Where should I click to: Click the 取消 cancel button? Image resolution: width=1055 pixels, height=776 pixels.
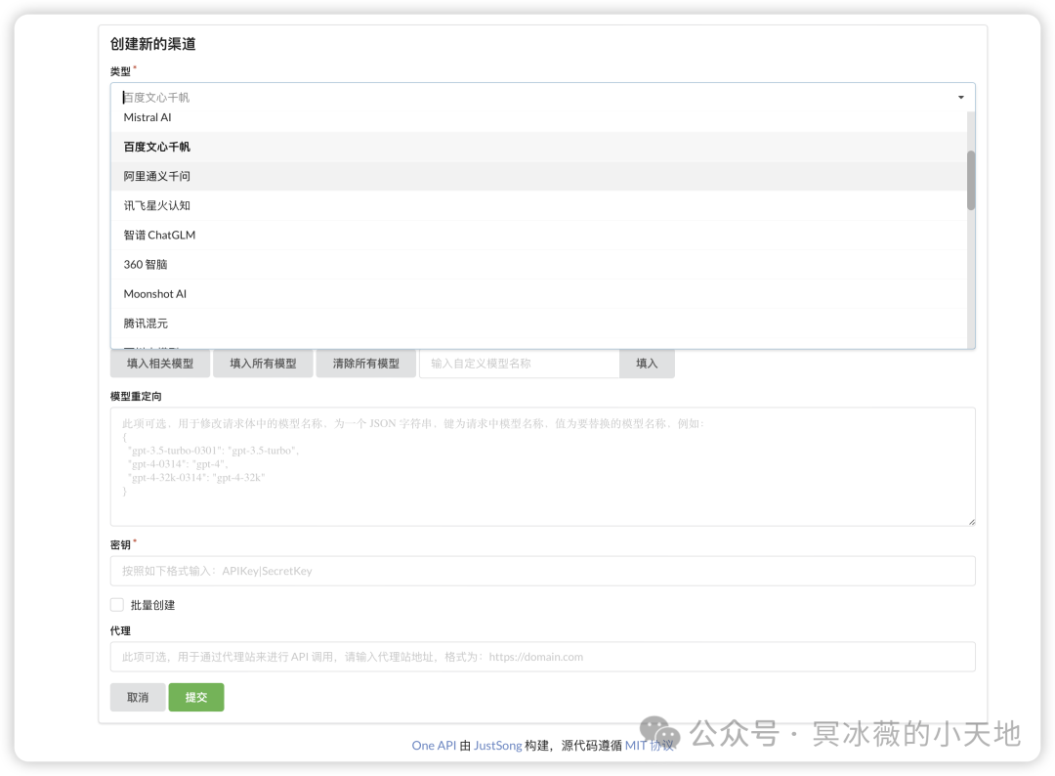pos(138,697)
